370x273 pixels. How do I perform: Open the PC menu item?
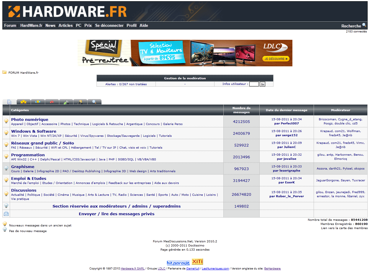point(78,26)
